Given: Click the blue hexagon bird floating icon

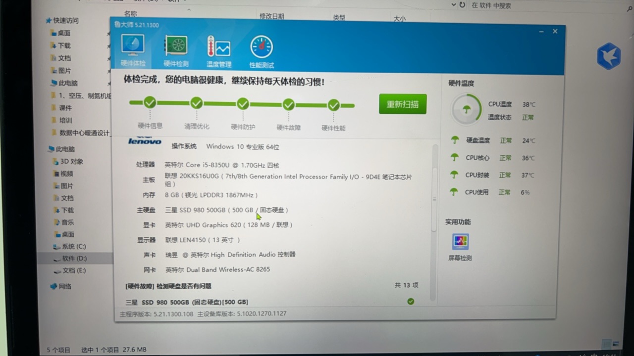Looking at the screenshot, I should tap(609, 55).
